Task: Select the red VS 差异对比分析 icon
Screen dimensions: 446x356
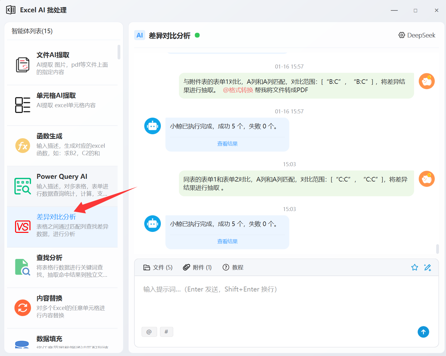Action: coord(23,227)
